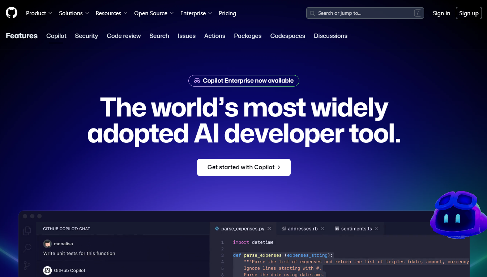
Task: Select the Code review features tab
Action: pyautogui.click(x=124, y=36)
